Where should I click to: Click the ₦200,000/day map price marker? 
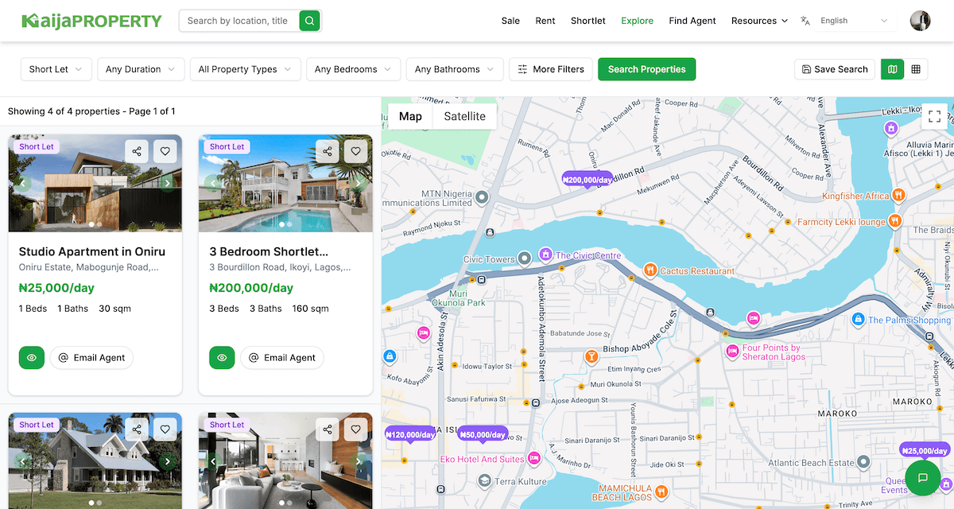(587, 181)
